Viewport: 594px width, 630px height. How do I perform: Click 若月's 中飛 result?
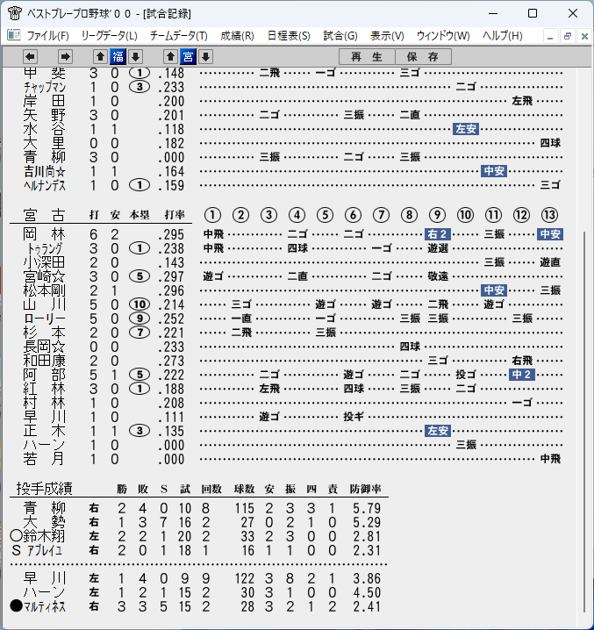click(x=550, y=459)
